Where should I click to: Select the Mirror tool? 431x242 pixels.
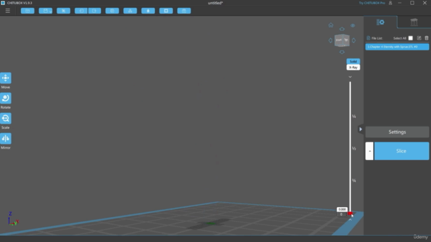click(x=5, y=138)
